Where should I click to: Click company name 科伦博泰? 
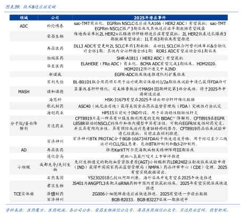pyautogui.click(x=55, y=26)
